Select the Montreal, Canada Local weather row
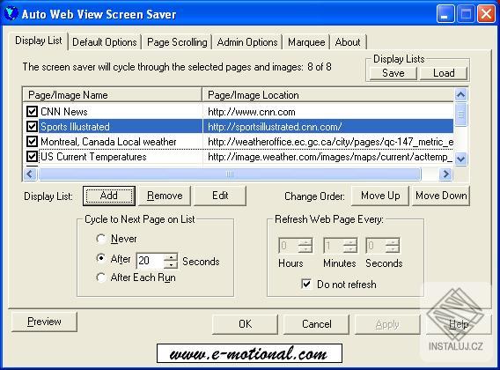Screen dimensions: 500x370 coord(238,142)
